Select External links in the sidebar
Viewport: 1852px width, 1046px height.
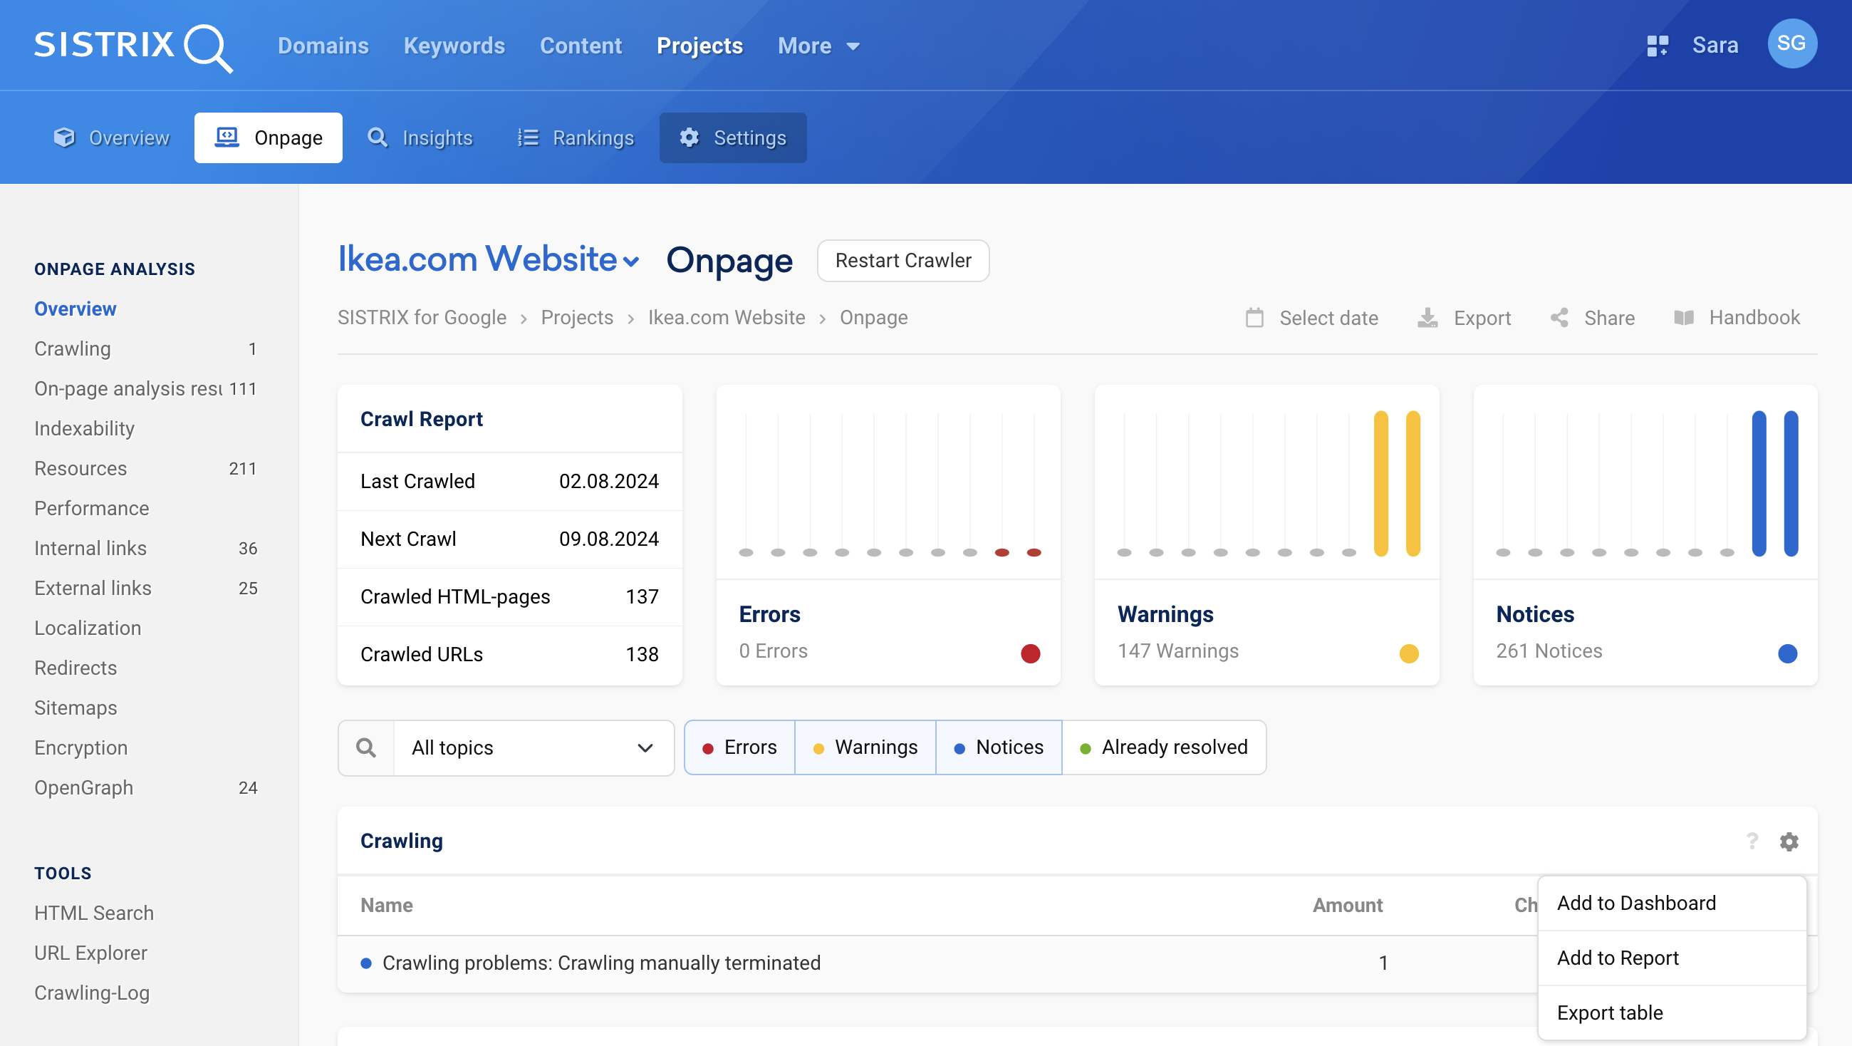point(146,589)
